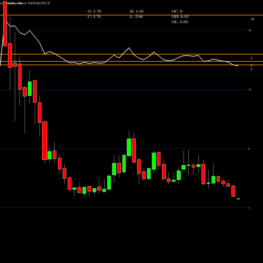The image size is (263, 263).
Task: Click the price axis label 1
Action: [x=249, y=208]
